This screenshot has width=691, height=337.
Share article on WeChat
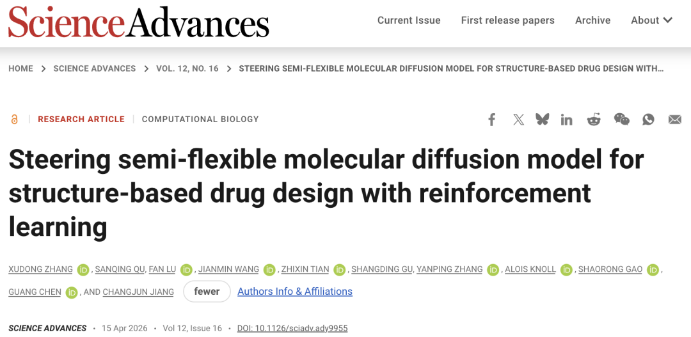[x=621, y=120]
